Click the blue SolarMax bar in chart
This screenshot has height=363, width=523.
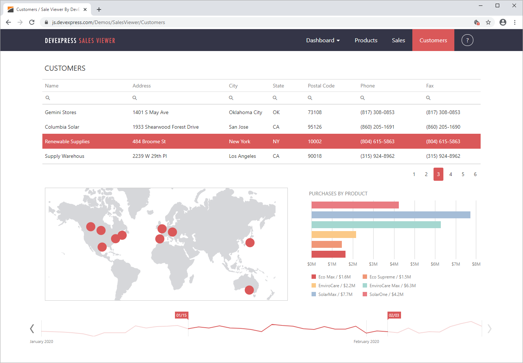click(391, 215)
